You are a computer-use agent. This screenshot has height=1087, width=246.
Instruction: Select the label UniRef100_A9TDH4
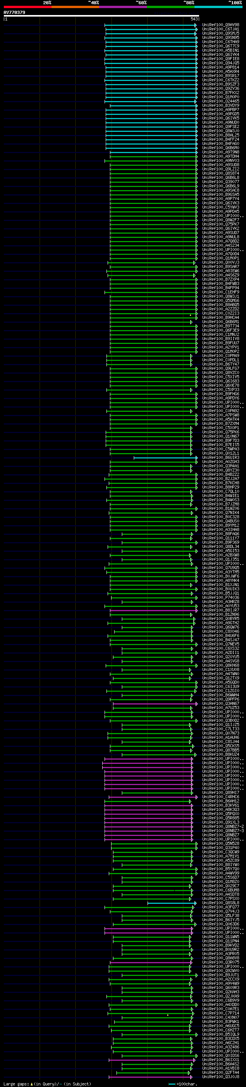220,156
